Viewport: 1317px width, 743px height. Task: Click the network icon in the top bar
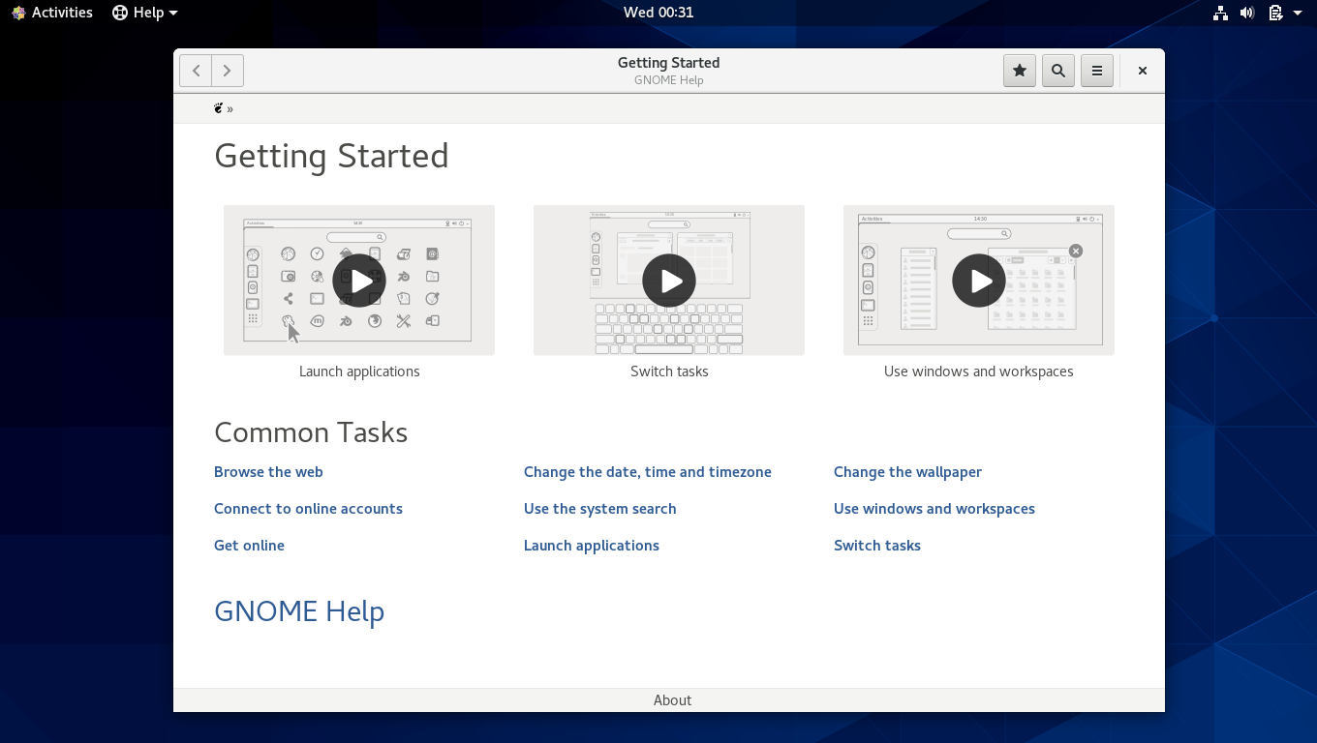click(x=1220, y=13)
